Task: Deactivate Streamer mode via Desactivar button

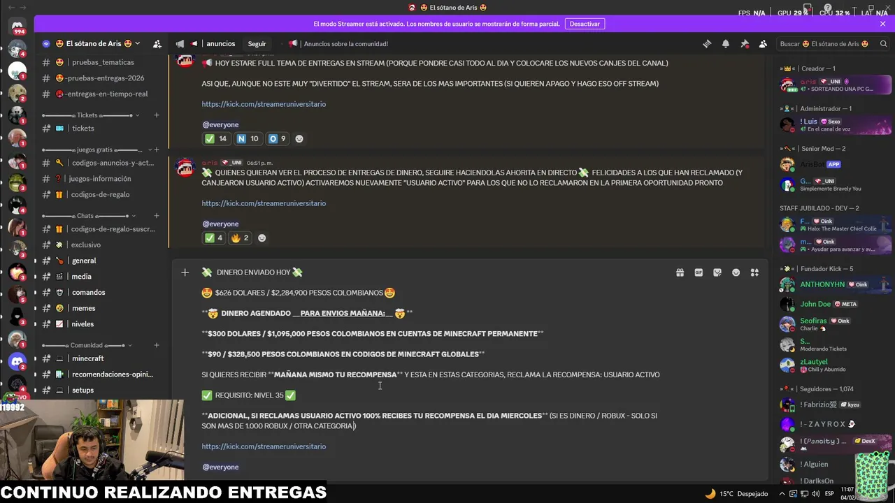Action: coord(585,24)
